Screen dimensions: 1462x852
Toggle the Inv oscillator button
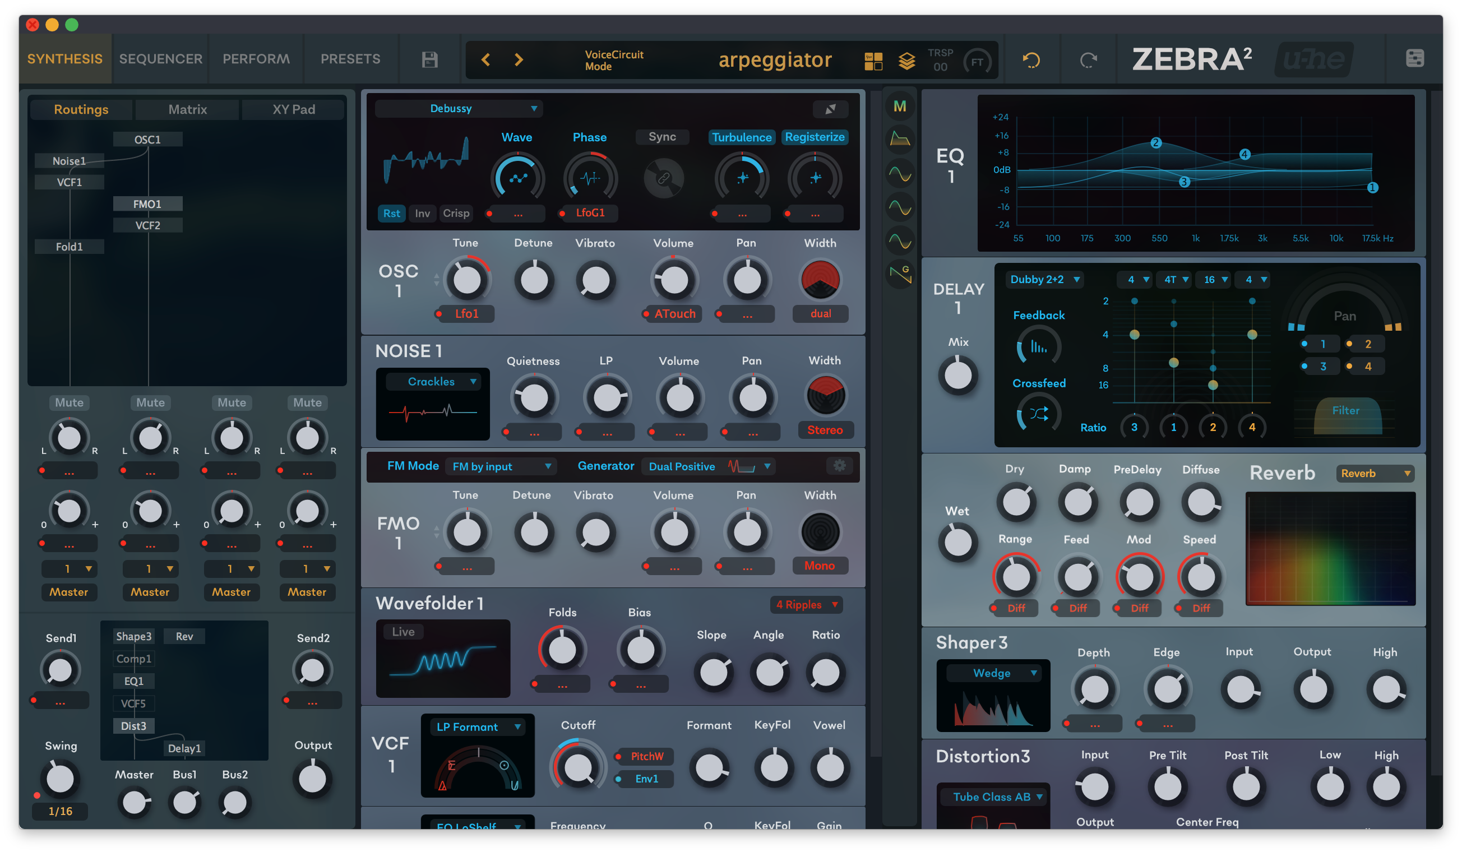coord(422,214)
